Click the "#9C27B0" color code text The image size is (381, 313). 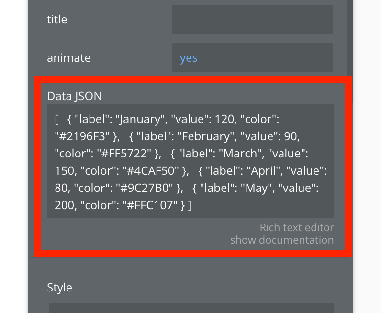coord(144,188)
